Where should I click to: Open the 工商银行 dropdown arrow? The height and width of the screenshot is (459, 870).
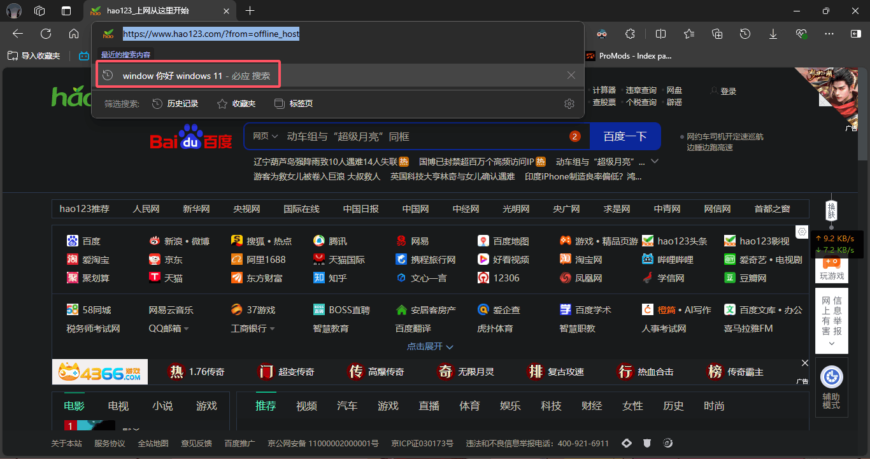(x=273, y=329)
